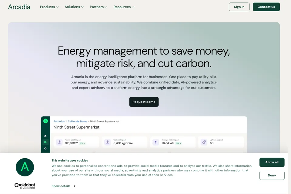Click the green Arcadia 'A' sidebar logo
This screenshot has width=291, height=194.
pos(45,121)
